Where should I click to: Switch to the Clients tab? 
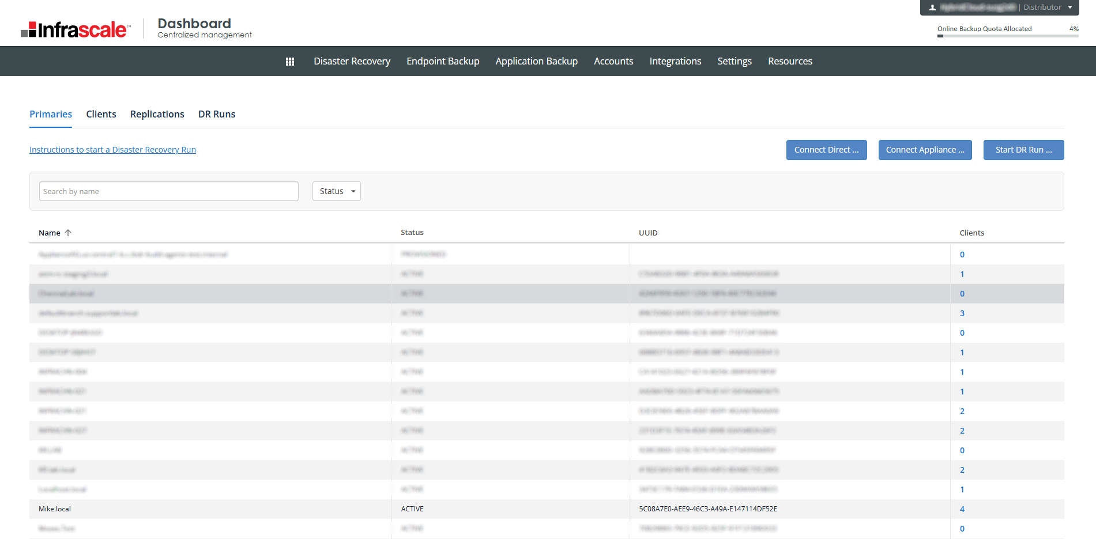coord(101,114)
